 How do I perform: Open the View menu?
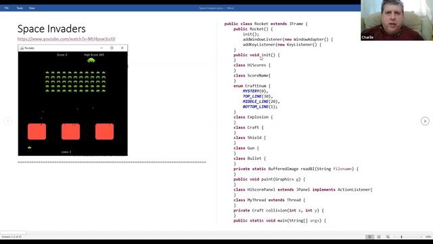(32, 8)
